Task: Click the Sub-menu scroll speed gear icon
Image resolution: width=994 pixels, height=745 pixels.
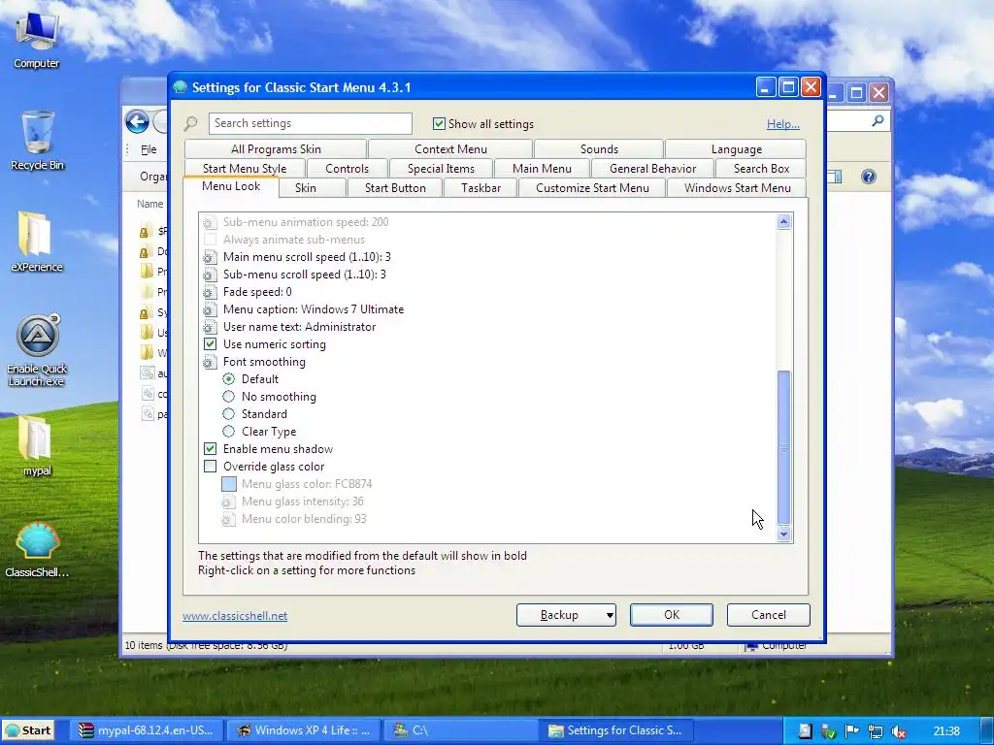Action: point(210,275)
